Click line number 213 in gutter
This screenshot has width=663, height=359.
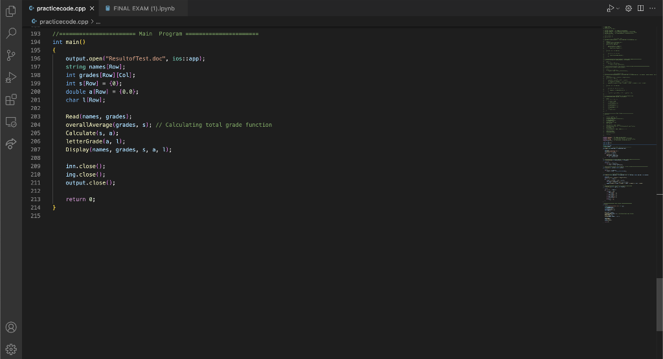pyautogui.click(x=36, y=199)
